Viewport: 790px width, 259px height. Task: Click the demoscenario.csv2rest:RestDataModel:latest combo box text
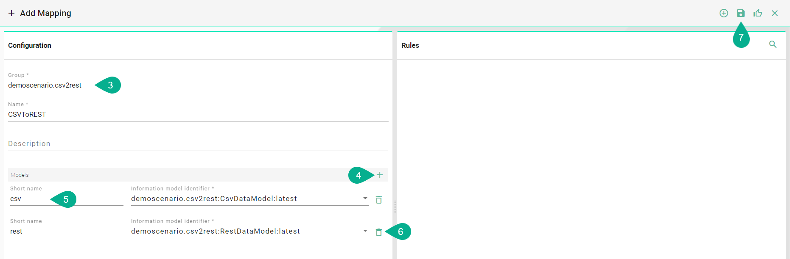click(x=216, y=231)
